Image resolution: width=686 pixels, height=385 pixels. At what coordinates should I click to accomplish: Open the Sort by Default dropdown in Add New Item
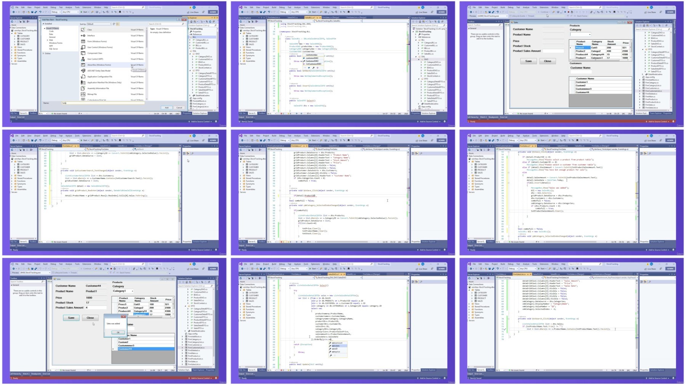click(99, 24)
